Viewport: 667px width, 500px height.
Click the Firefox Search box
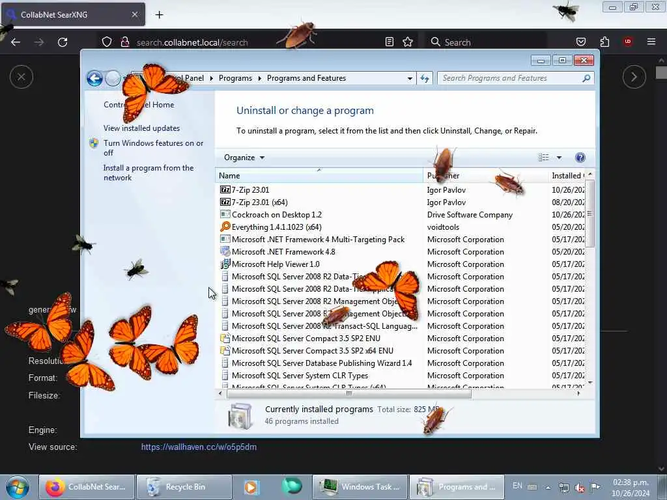coord(485,42)
